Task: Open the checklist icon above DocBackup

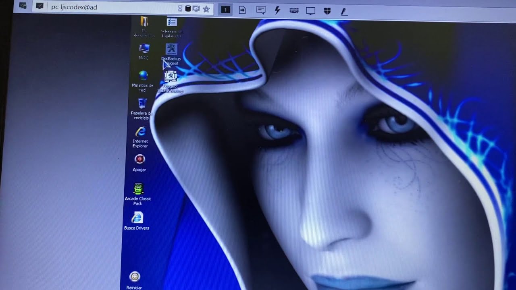Action: click(172, 22)
